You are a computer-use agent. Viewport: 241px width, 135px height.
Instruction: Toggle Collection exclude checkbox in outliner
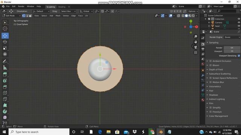(x=209, y=19)
